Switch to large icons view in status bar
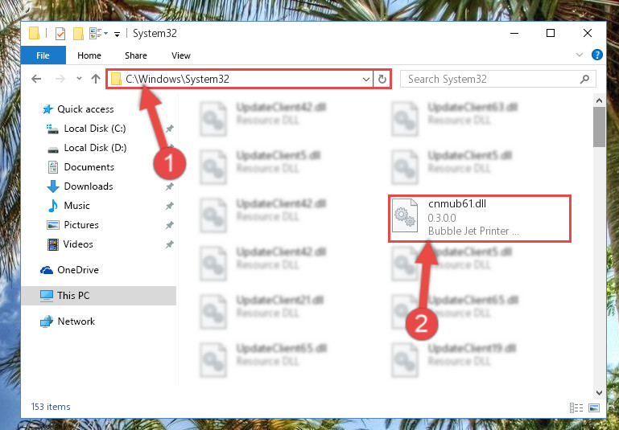Image resolution: width=619 pixels, height=430 pixels. (x=594, y=407)
